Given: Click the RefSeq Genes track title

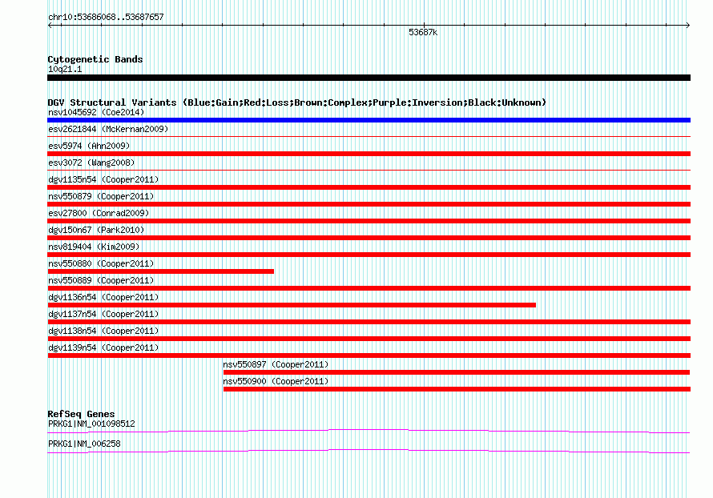Looking at the screenshot, I should (x=81, y=414).
